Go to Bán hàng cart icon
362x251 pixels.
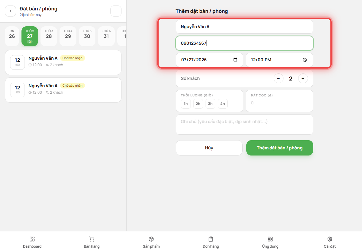(x=92, y=239)
